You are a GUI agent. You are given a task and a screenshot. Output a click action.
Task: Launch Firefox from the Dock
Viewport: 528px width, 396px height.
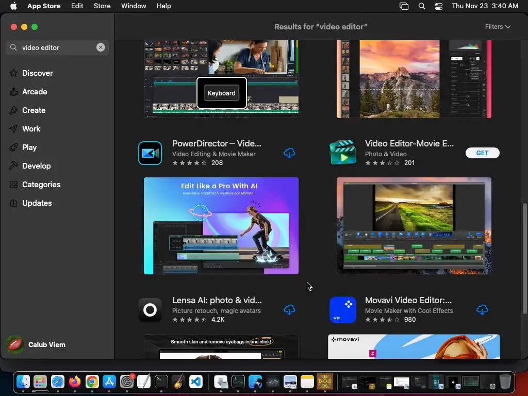[x=75, y=382]
